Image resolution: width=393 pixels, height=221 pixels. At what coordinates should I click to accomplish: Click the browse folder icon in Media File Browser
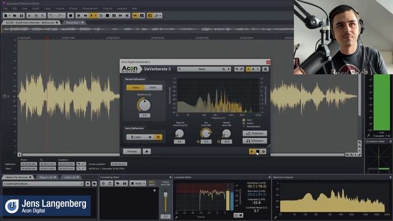coord(94,184)
